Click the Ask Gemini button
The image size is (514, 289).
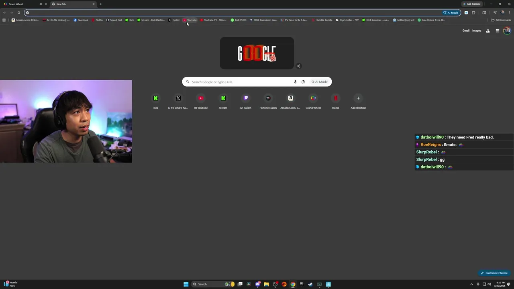coord(471,4)
